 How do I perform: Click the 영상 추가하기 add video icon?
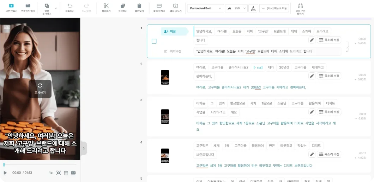pos(47,6)
